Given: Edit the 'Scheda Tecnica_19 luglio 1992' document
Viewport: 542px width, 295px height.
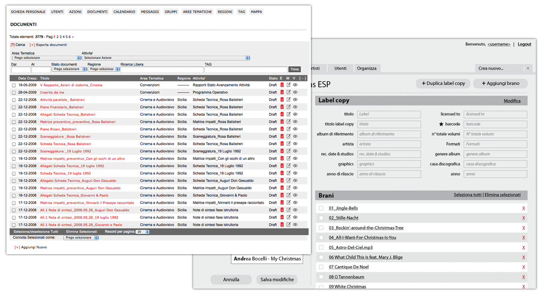Looking at the screenshot, I should tap(288, 173).
